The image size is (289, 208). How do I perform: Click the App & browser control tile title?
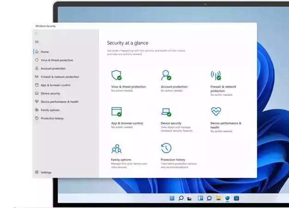point(127,123)
